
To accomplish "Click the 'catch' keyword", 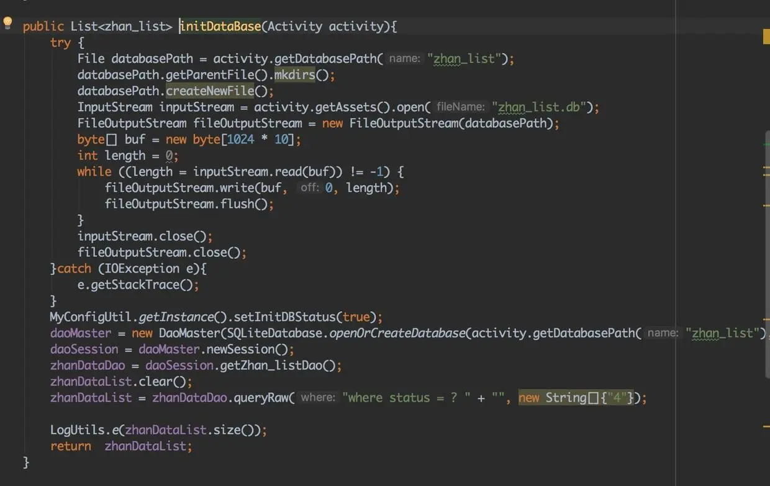I will point(74,268).
